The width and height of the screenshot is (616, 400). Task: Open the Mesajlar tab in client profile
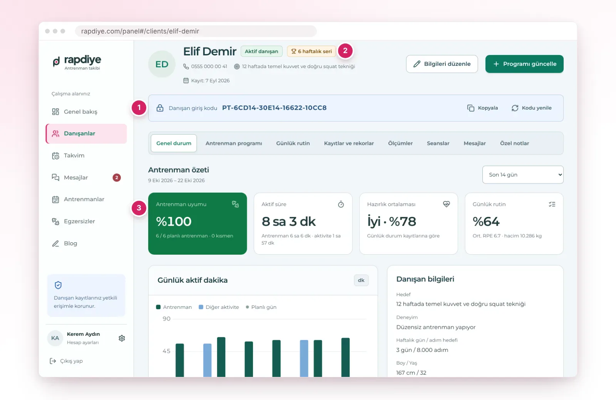475,143
